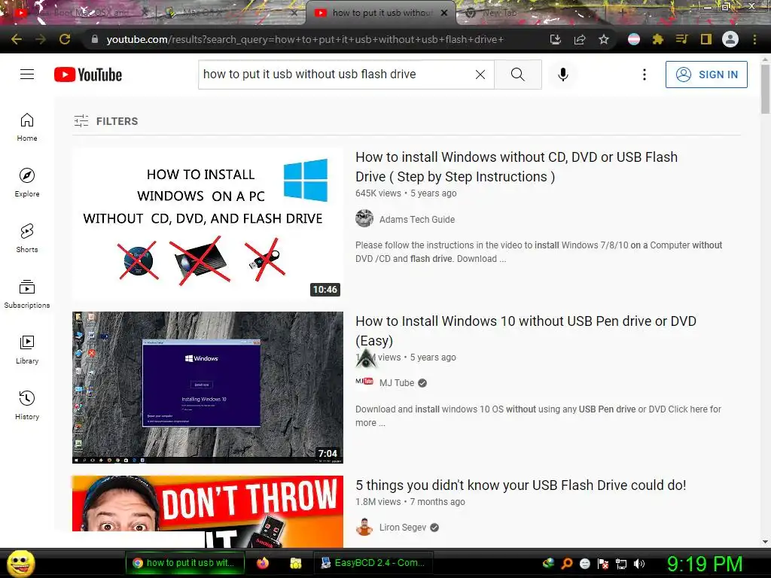Screen dimensions: 771x578
Task: Click the forward navigation arrow
Action: coord(41,39)
